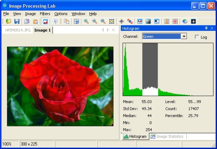Open the Filters menu
This screenshot has height=149, width=217.
(45, 14)
